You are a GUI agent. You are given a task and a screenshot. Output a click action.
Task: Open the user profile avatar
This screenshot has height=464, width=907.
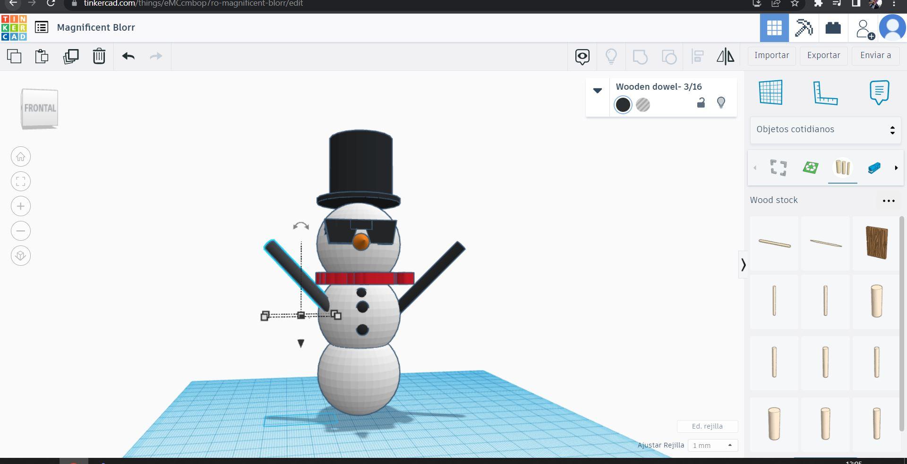pos(892,28)
